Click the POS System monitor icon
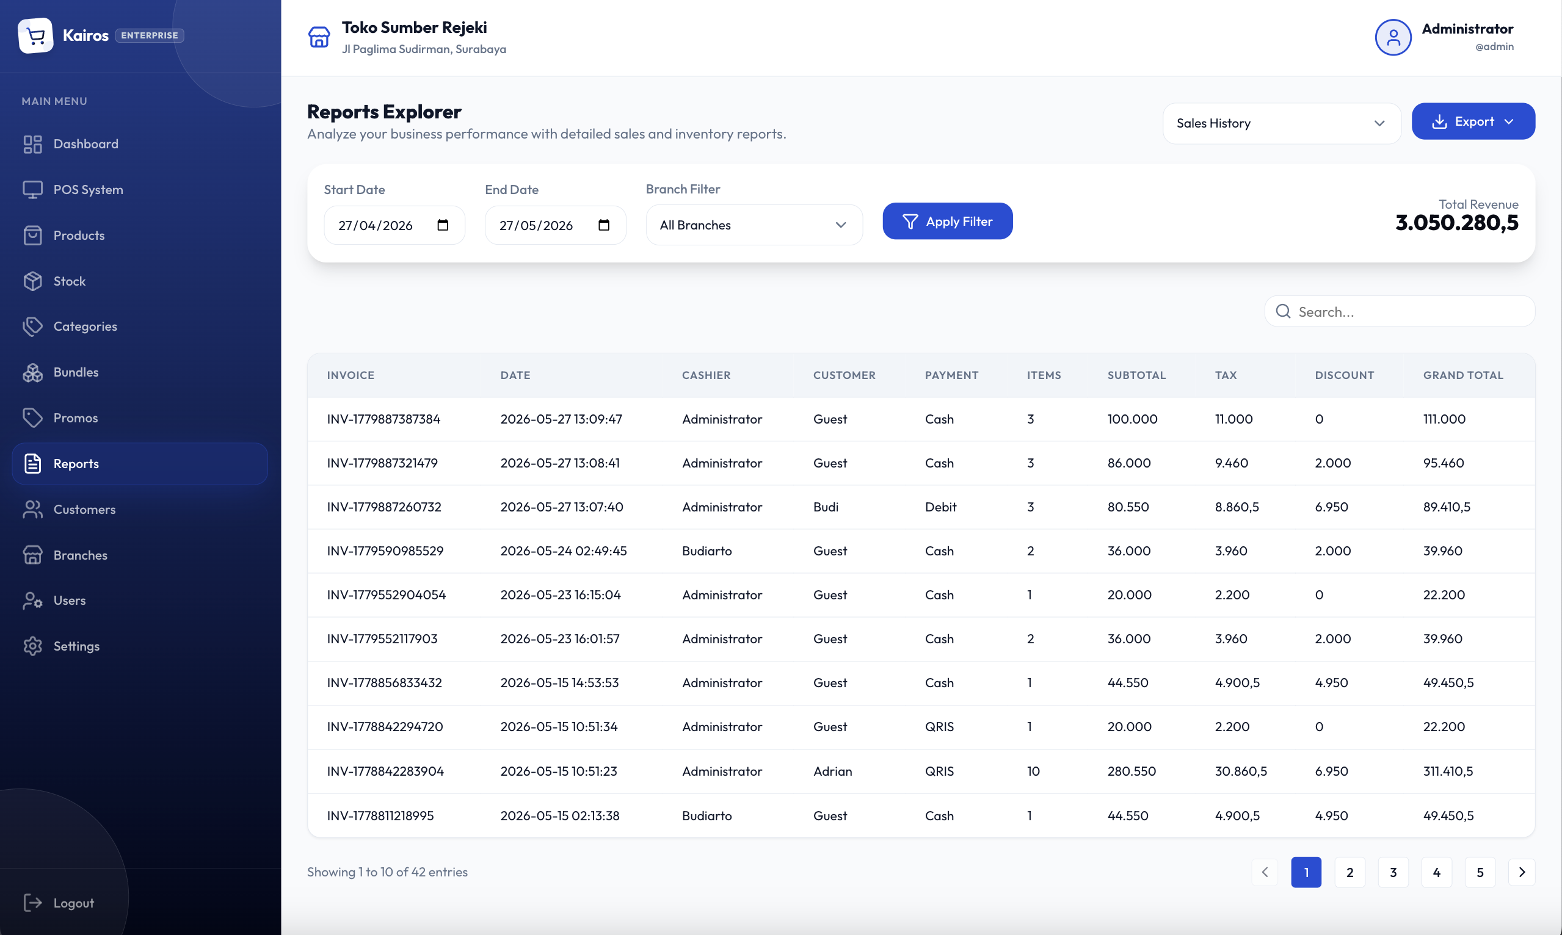 32,190
